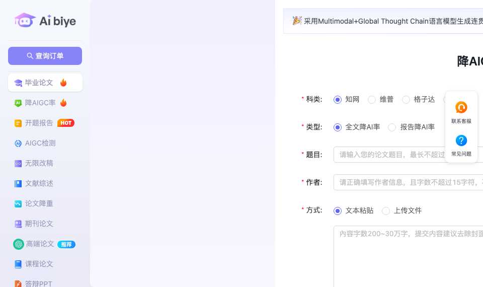Click the green ChatGPT icon beside 高端论文
Screen dimensions: 483x287
click(19, 244)
